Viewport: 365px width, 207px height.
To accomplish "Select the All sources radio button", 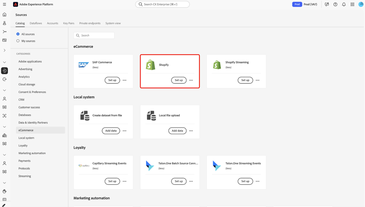I will point(18,34).
